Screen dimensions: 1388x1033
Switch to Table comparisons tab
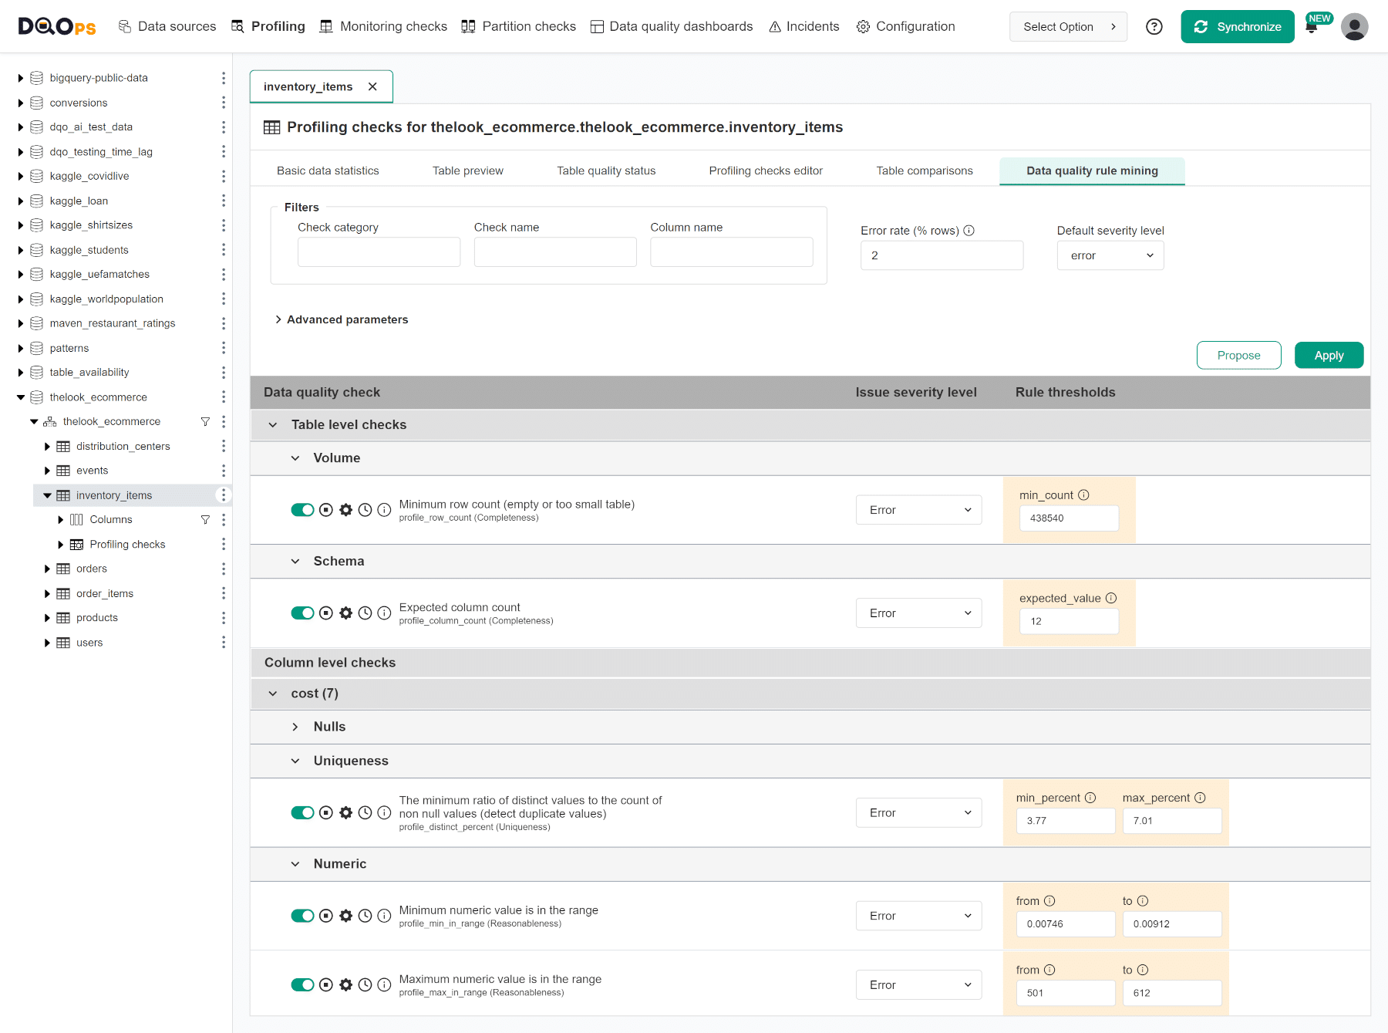tap(925, 170)
